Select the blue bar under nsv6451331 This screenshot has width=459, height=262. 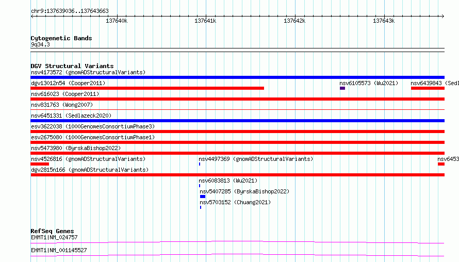[x=237, y=121]
